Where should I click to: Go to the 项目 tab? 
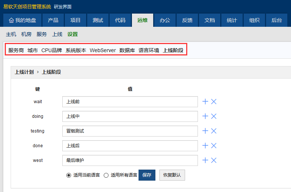coord(75,20)
